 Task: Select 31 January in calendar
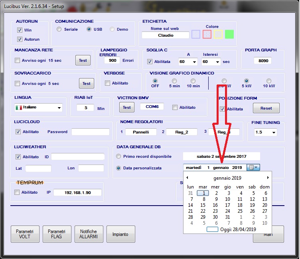click(227, 217)
